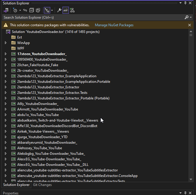Focus the Search Solution Explorer field
The width and height of the screenshot is (196, 195).
coord(93,17)
